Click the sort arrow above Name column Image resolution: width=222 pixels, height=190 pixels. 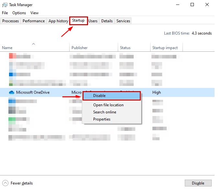33,44
